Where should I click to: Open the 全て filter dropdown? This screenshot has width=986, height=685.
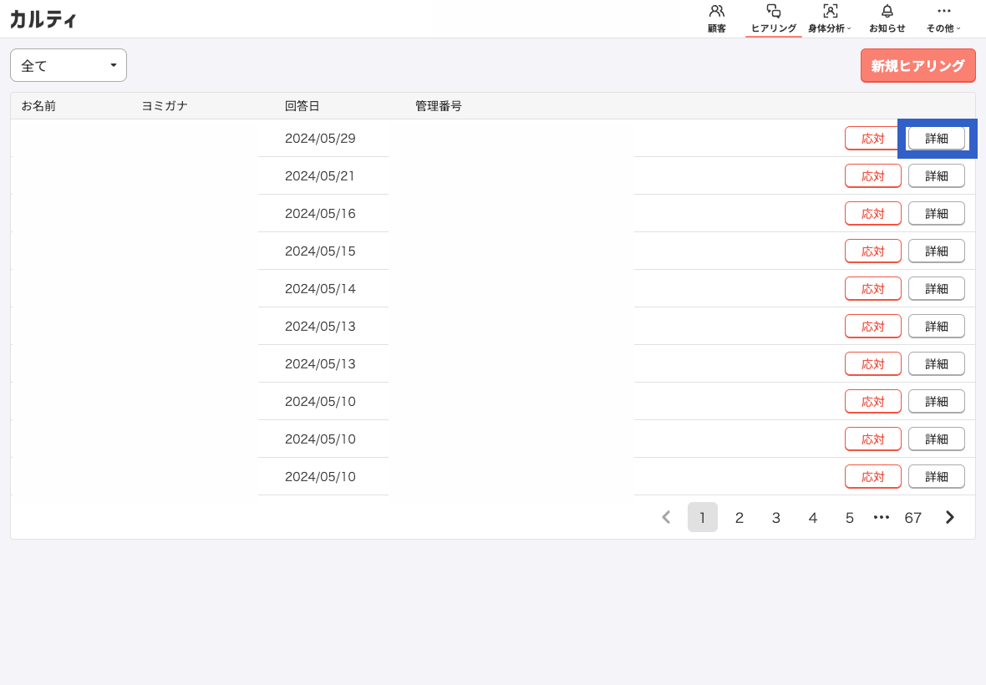[x=69, y=65]
